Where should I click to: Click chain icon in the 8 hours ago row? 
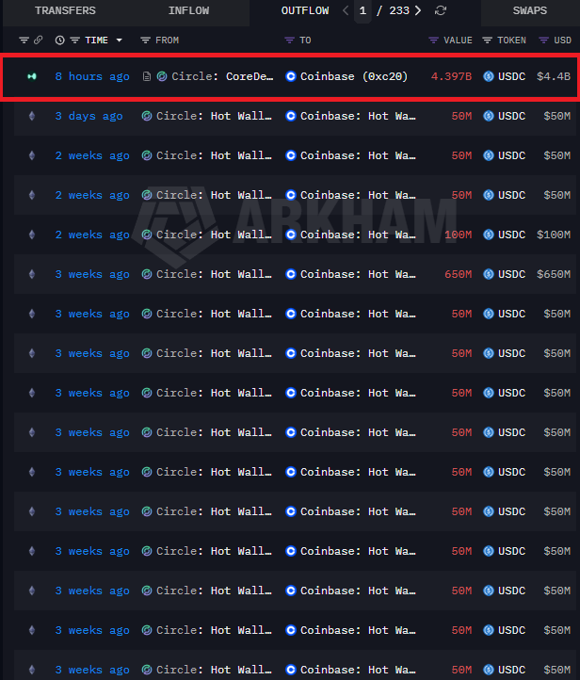click(32, 76)
